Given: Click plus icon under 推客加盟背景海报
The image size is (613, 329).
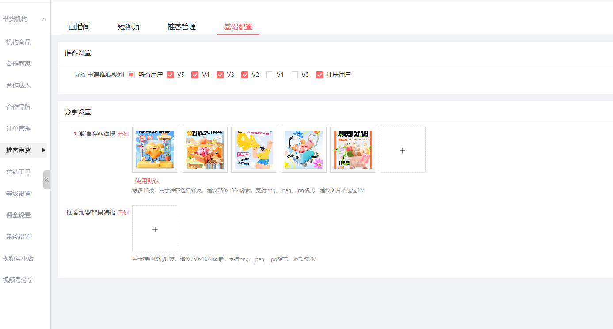Looking at the screenshot, I should pos(155,229).
